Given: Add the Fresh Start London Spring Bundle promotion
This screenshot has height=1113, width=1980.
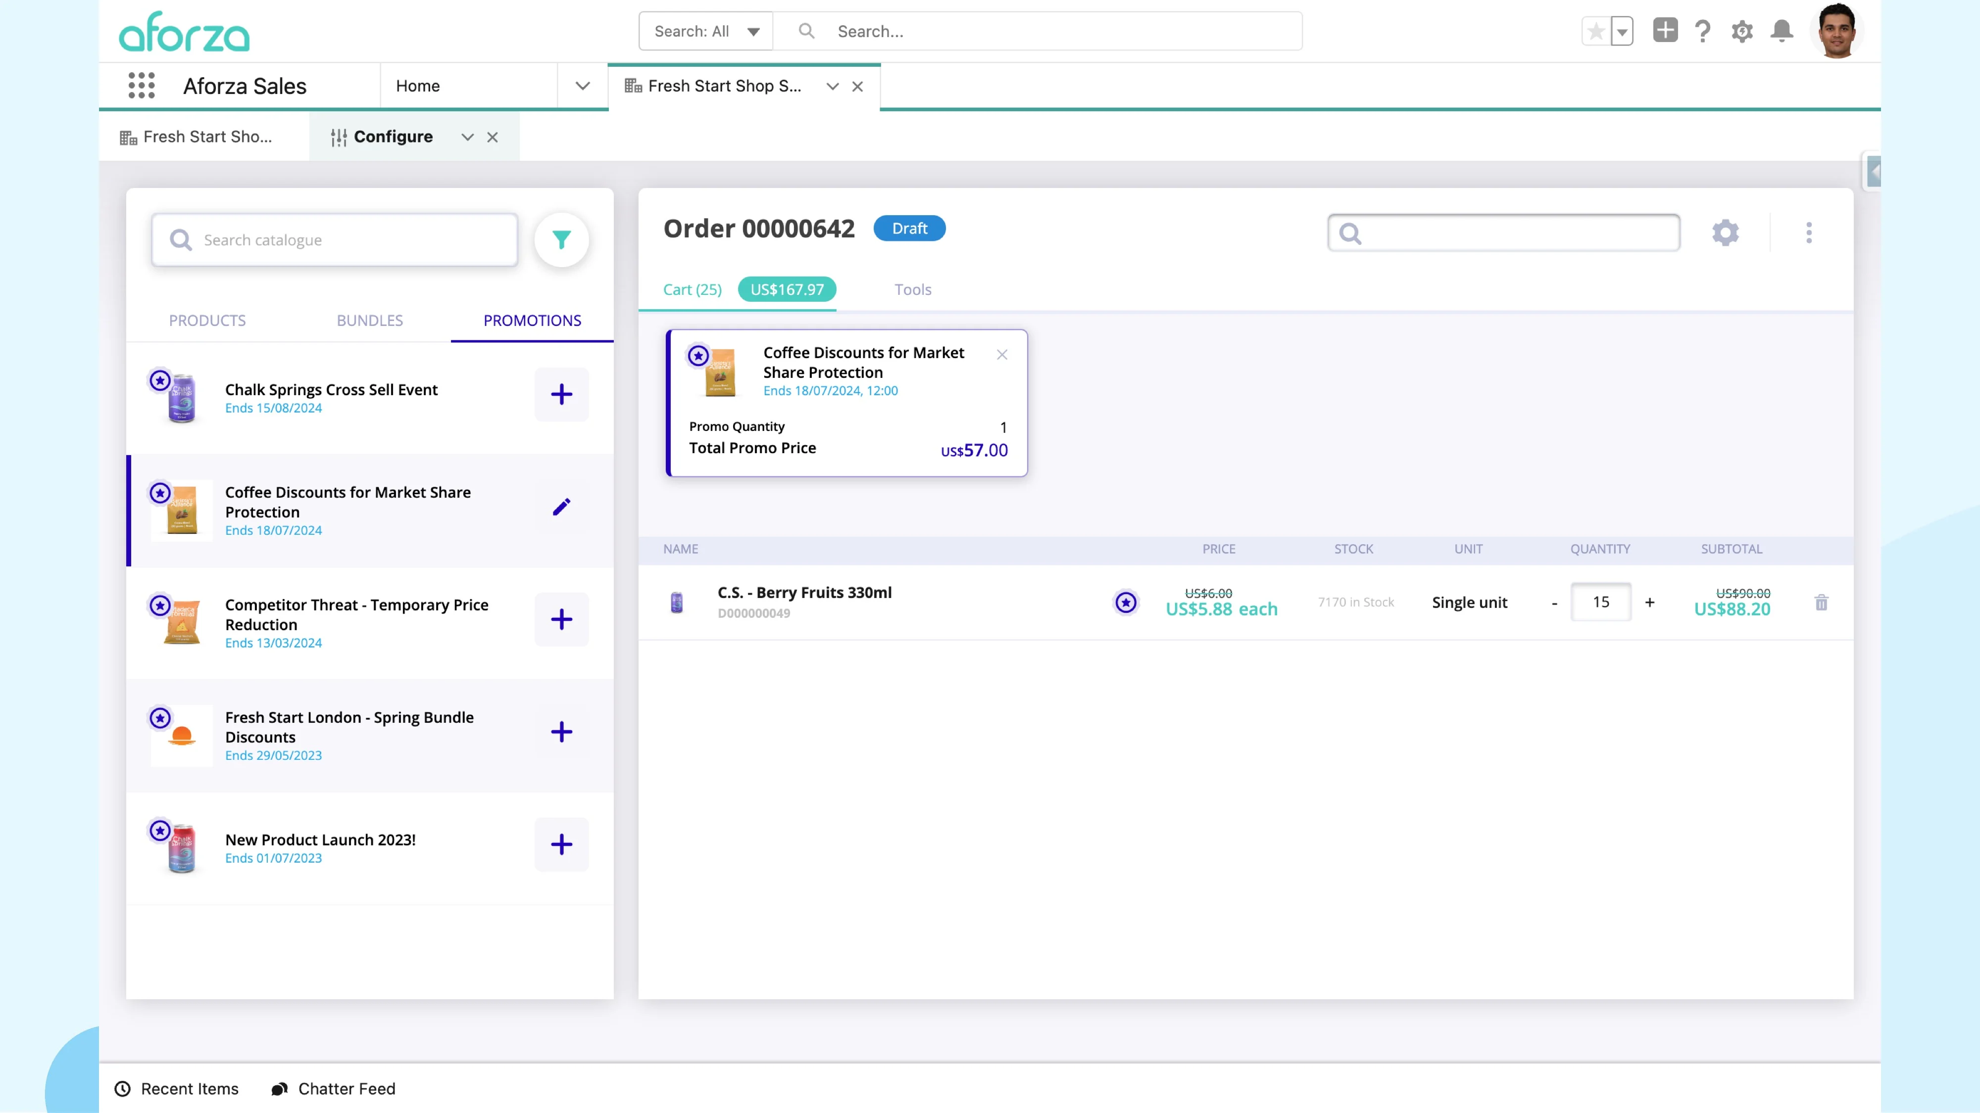Looking at the screenshot, I should pos(562,732).
